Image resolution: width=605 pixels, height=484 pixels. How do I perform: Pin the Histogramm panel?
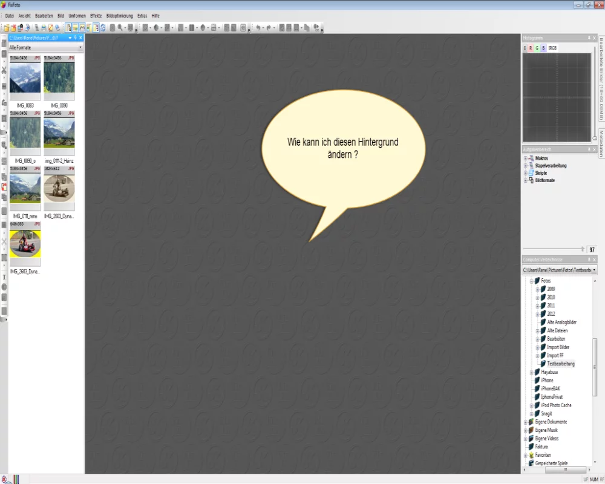coord(589,38)
